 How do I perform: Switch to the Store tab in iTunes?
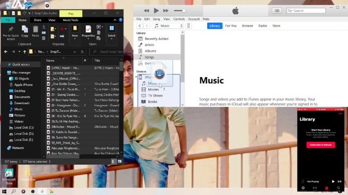pos(276,26)
